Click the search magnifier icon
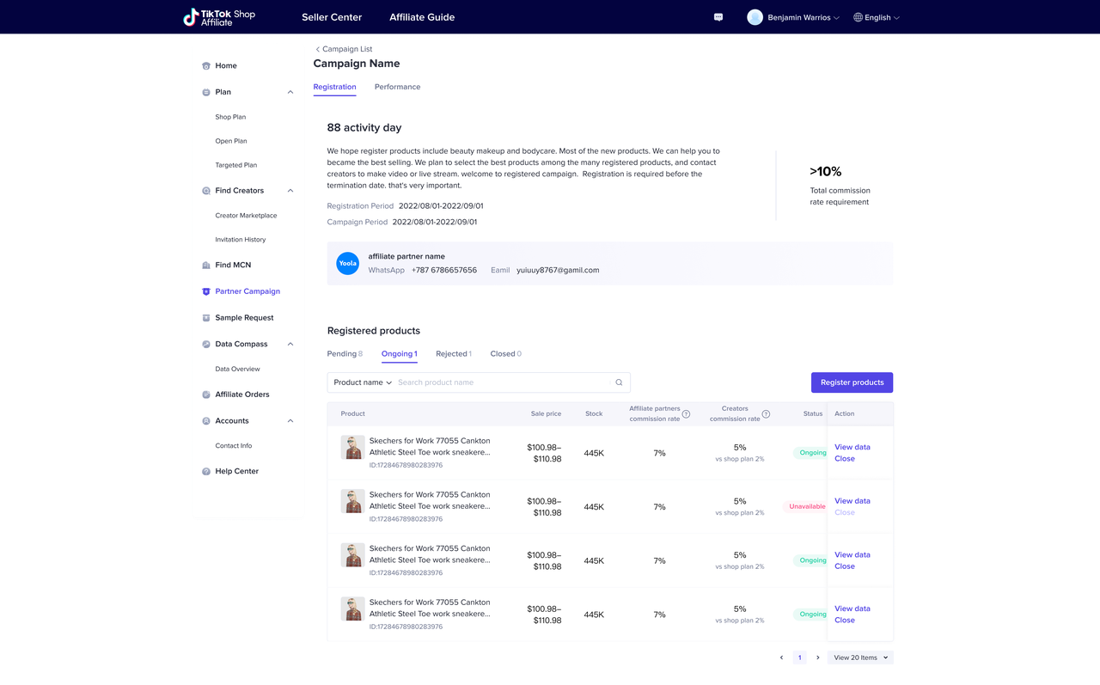The image size is (1100, 685). (619, 382)
